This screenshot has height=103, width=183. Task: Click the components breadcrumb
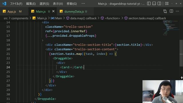pyautogui.click(x=20, y=18)
